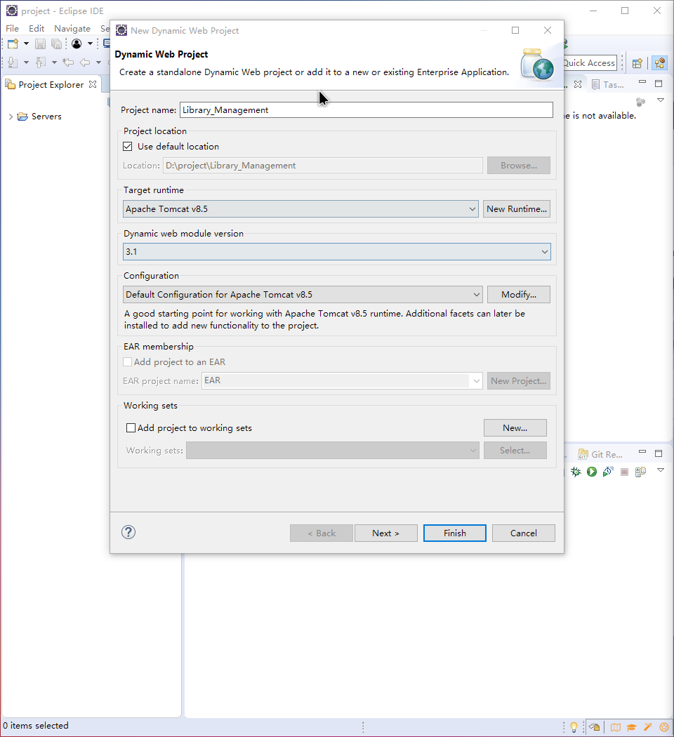This screenshot has height=737, width=674.
Task: Minimize the Git Repositories panel
Action: pos(642,451)
